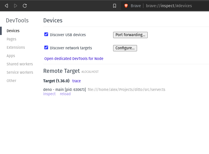The image size is (209, 154).
Task: Click the Configure button
Action: pyautogui.click(x=125, y=48)
